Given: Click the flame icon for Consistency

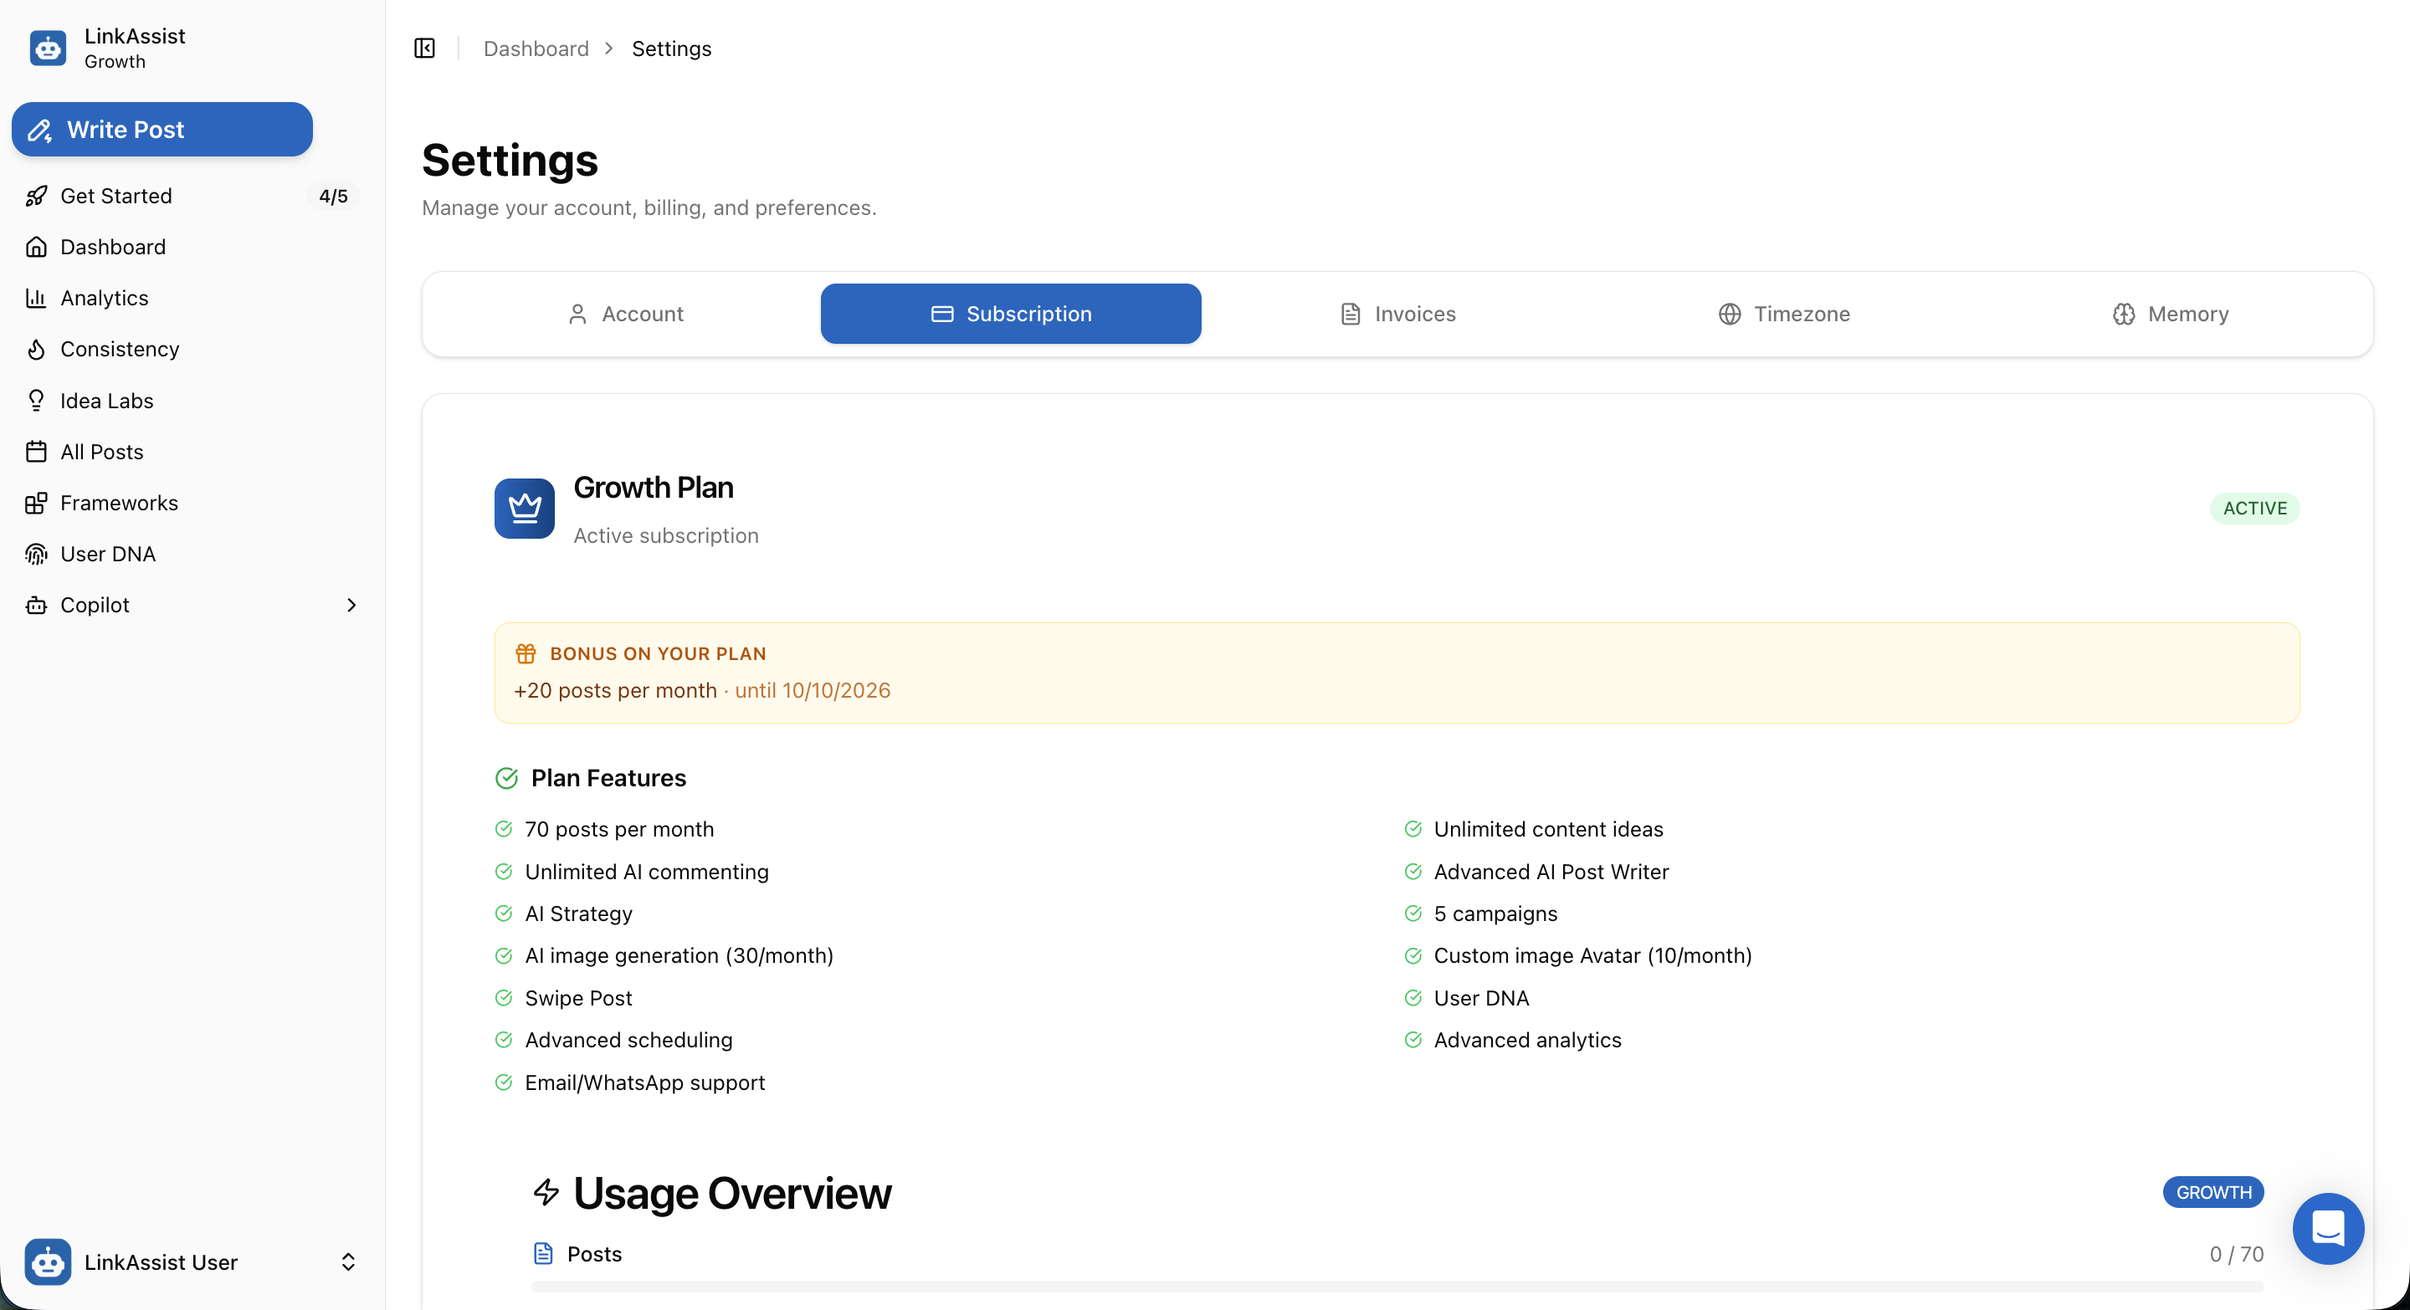Looking at the screenshot, I should pos(37,349).
